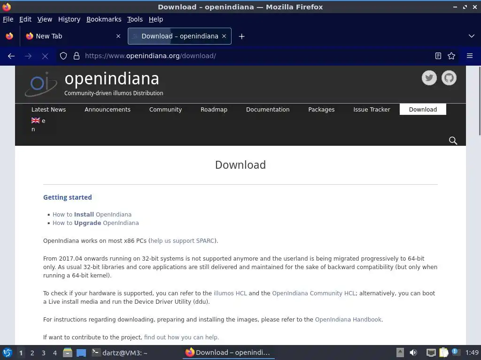
Task: Open the Firefox hamburger application menu
Action: click(x=470, y=56)
